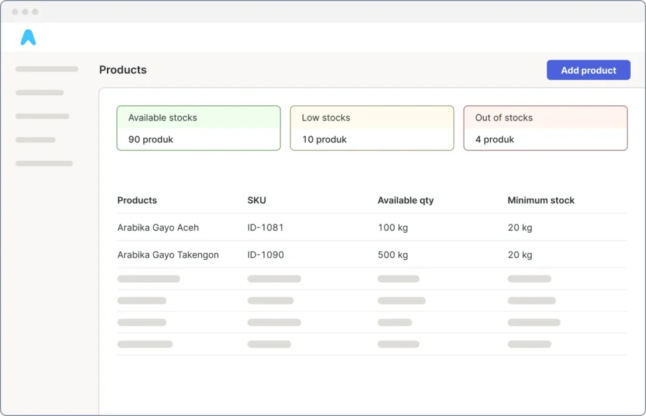The width and height of the screenshot is (646, 416).
Task: Click the last sidebar menu item
Action: (x=44, y=163)
